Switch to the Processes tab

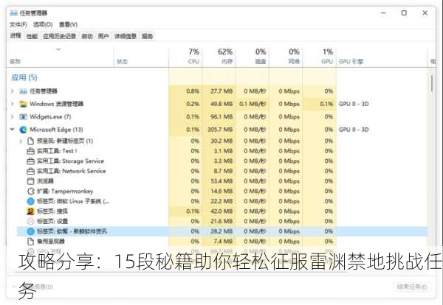[x=16, y=36]
